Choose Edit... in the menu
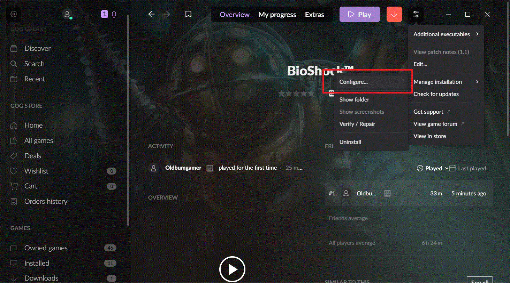510x283 pixels. click(x=446, y=64)
